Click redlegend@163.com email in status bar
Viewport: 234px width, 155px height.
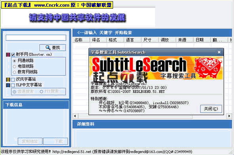(x=146, y=152)
